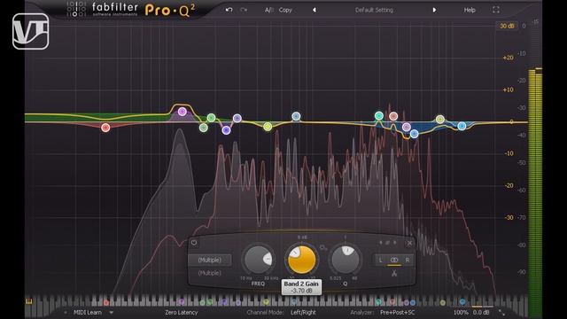The width and height of the screenshot is (567, 319).
Task: Switch the A/B comparison state
Action: [268, 10]
